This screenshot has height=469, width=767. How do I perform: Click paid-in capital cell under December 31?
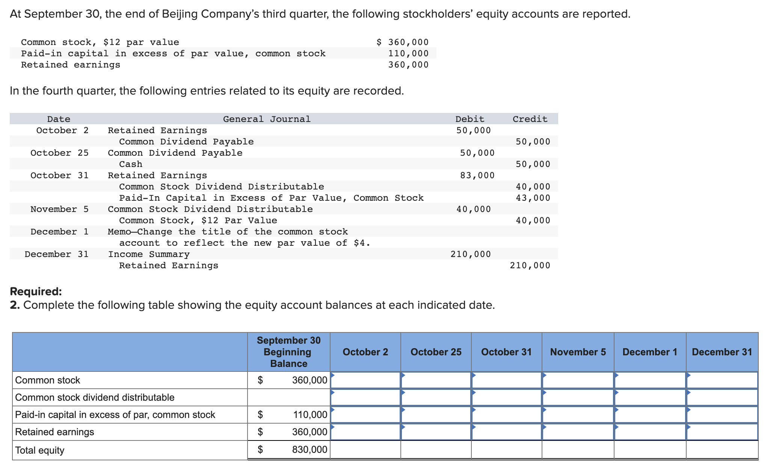pos(722,415)
